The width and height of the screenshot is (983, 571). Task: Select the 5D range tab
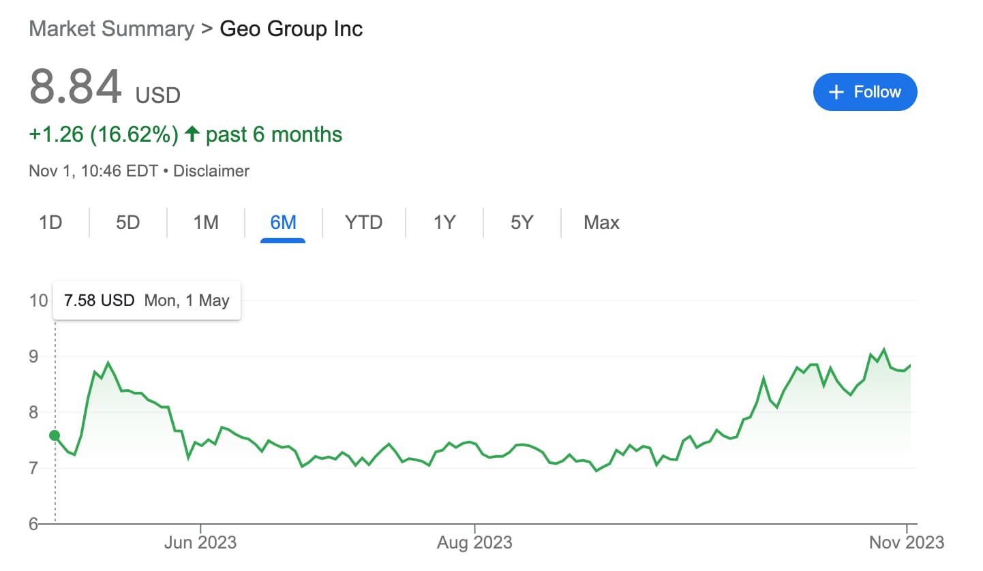click(127, 223)
